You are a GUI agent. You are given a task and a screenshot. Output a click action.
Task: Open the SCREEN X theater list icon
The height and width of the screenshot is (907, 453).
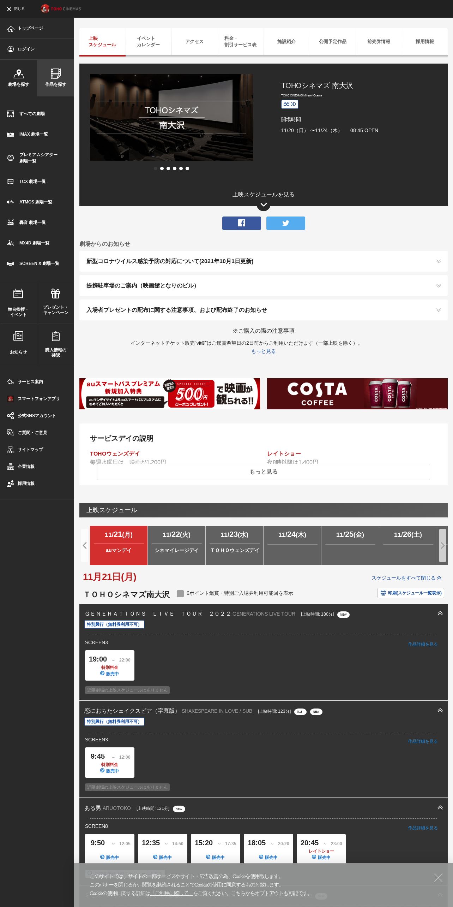(11, 263)
